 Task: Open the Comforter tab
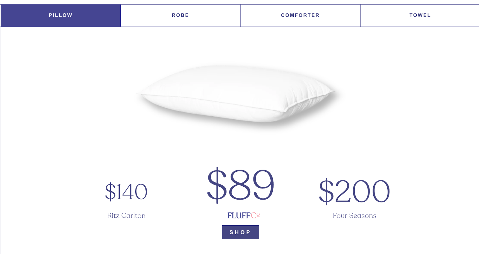(x=300, y=15)
